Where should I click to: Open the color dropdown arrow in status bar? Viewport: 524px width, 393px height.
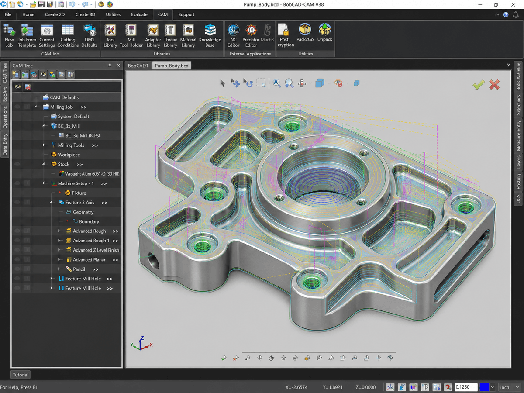pyautogui.click(x=493, y=387)
